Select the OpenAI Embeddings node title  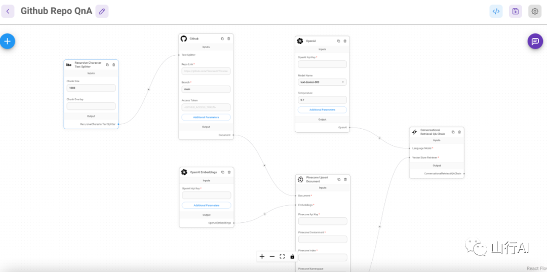click(x=204, y=172)
